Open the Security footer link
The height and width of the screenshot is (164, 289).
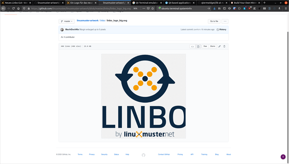click(104, 154)
